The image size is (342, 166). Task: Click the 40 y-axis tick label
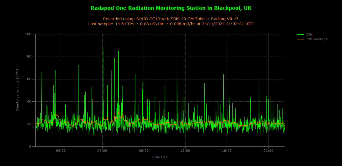(30, 101)
